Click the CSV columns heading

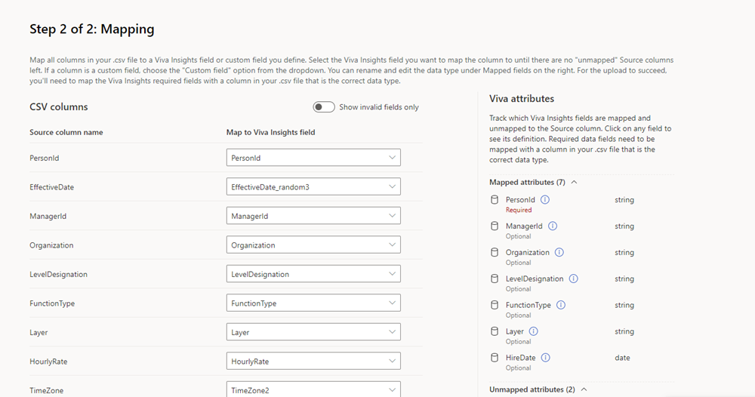coord(59,107)
